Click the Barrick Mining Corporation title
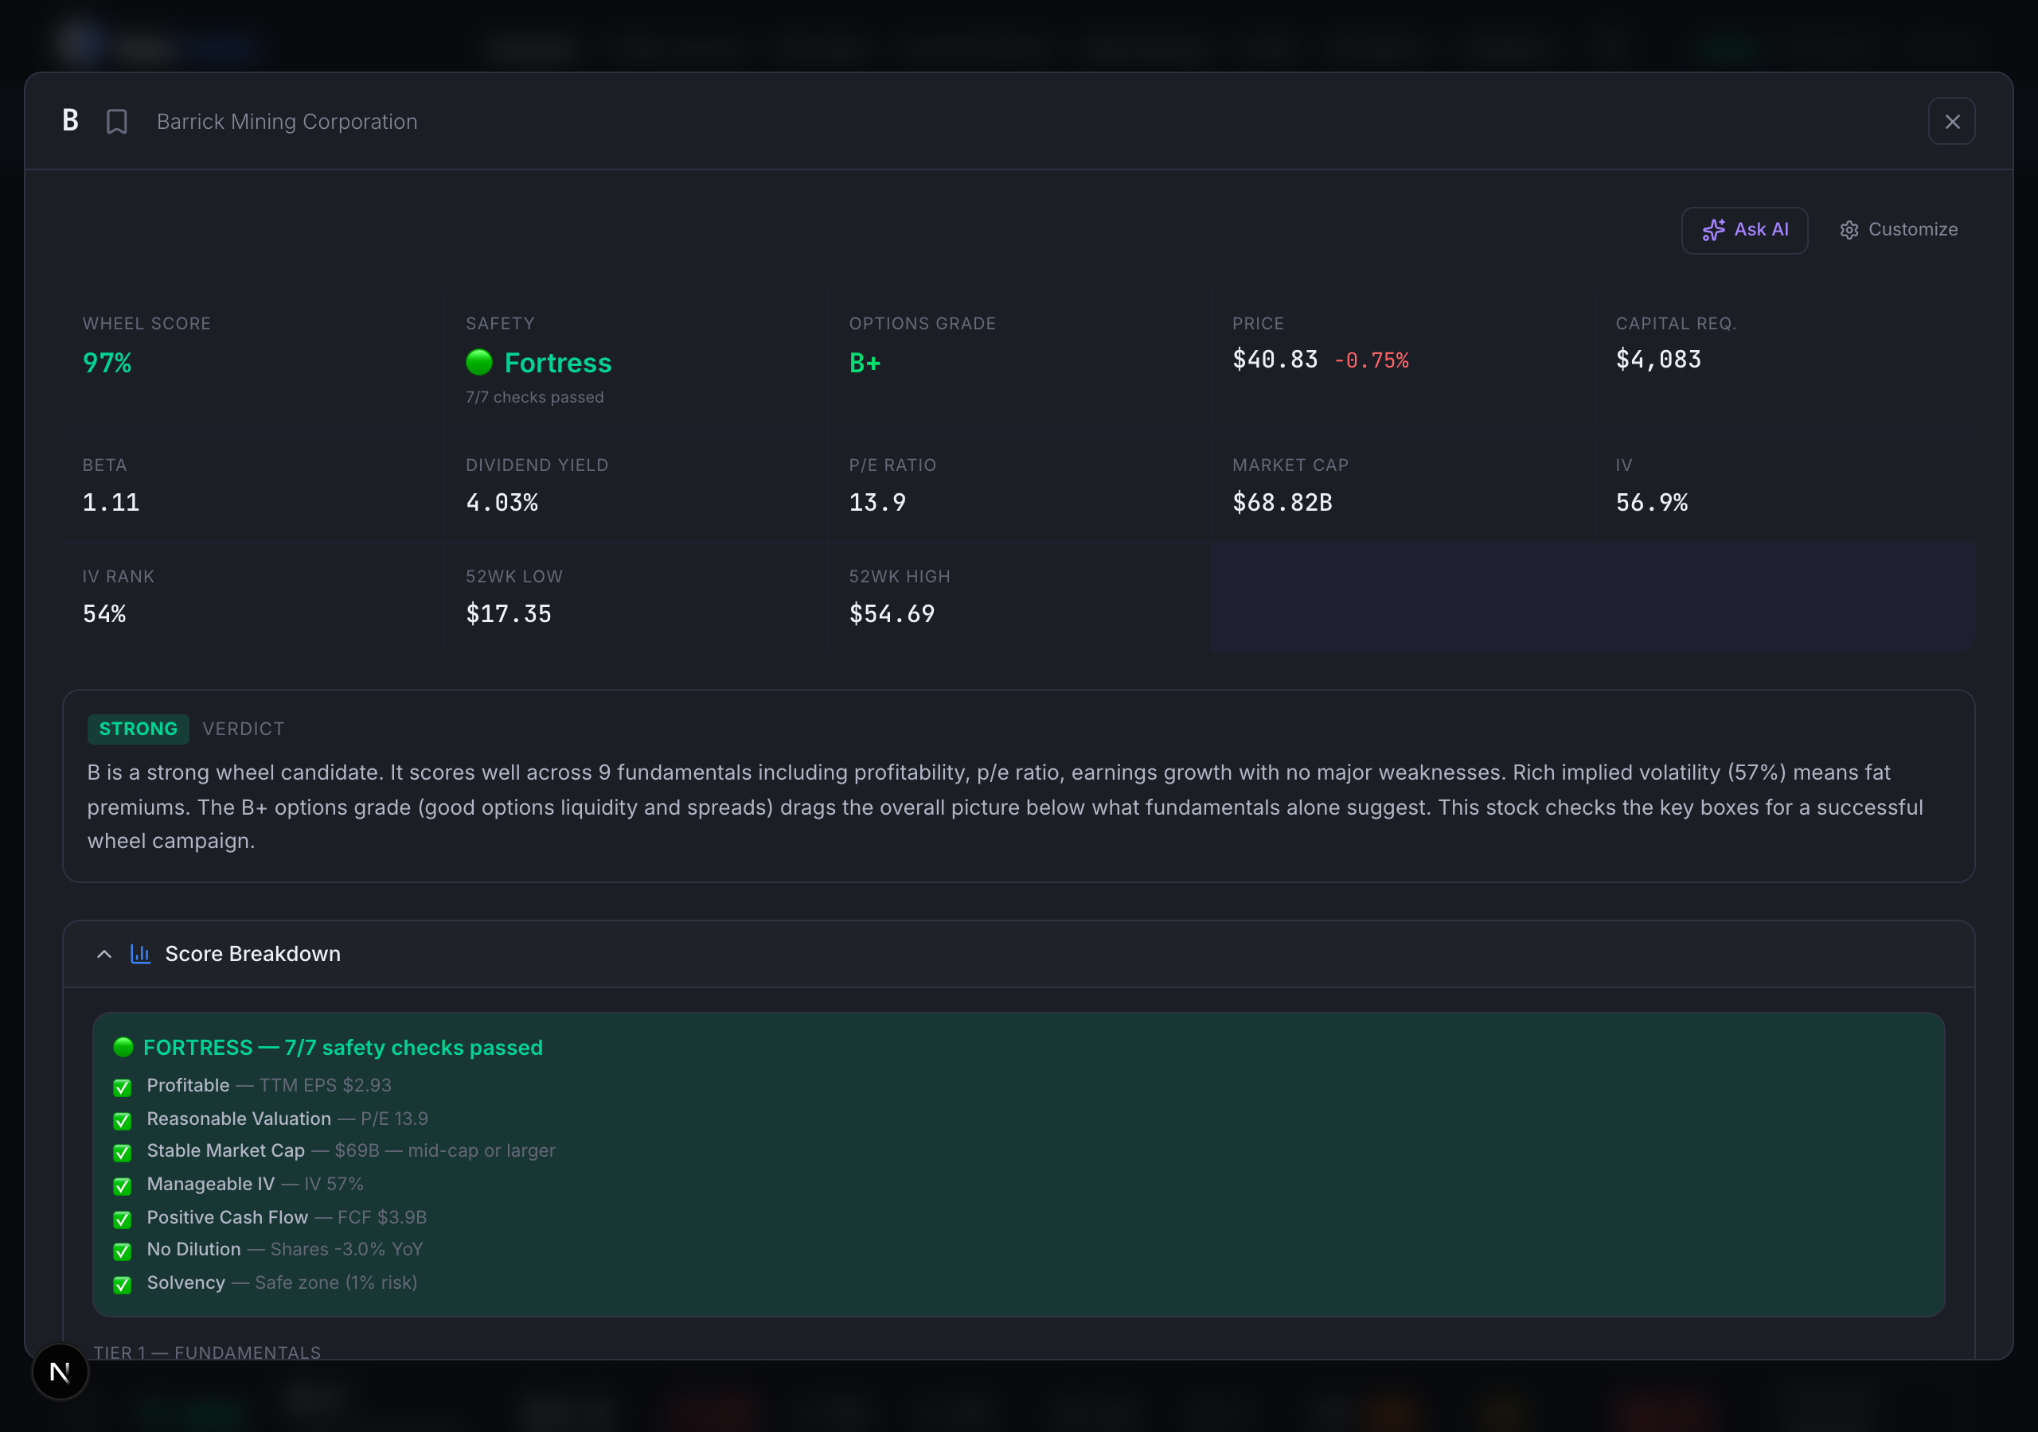 click(287, 121)
